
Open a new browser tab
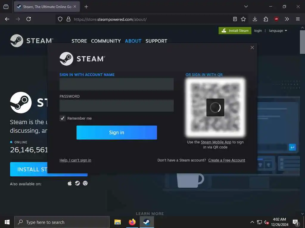86,7
